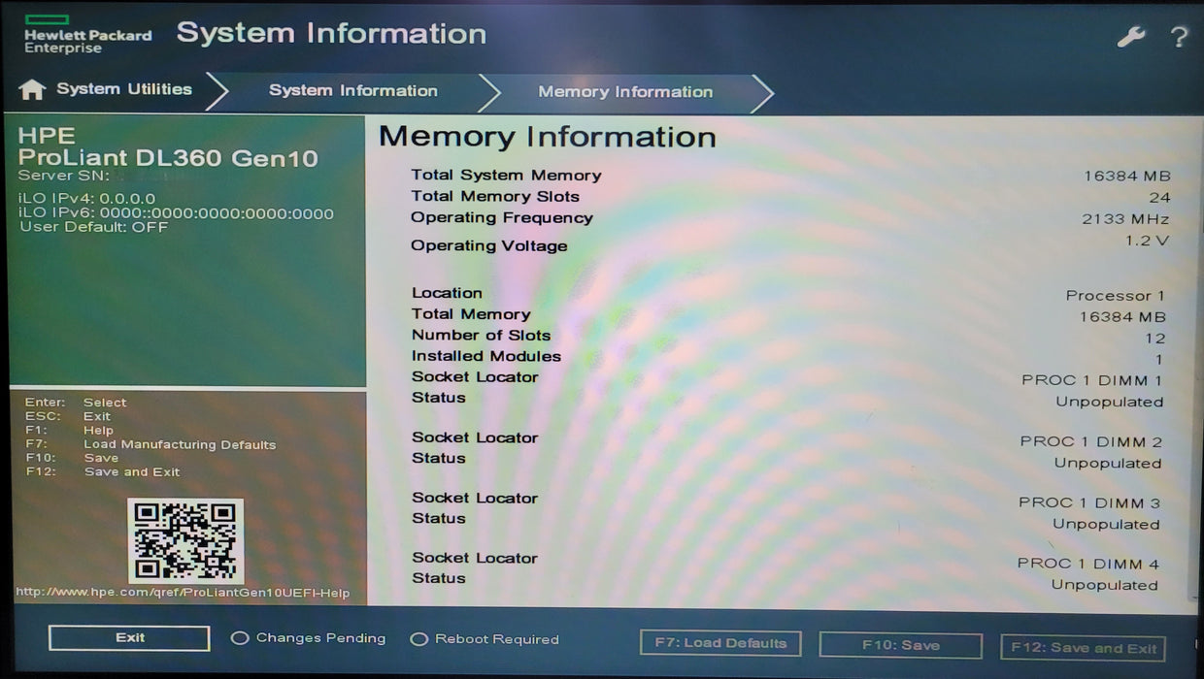Click the System Information page title

click(331, 33)
